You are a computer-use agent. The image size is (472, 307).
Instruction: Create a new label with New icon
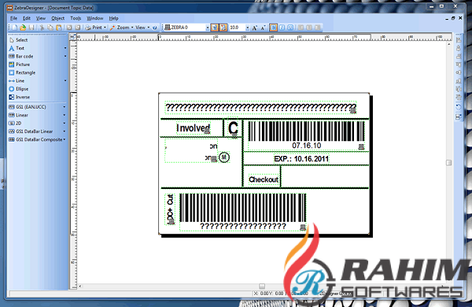14,28
